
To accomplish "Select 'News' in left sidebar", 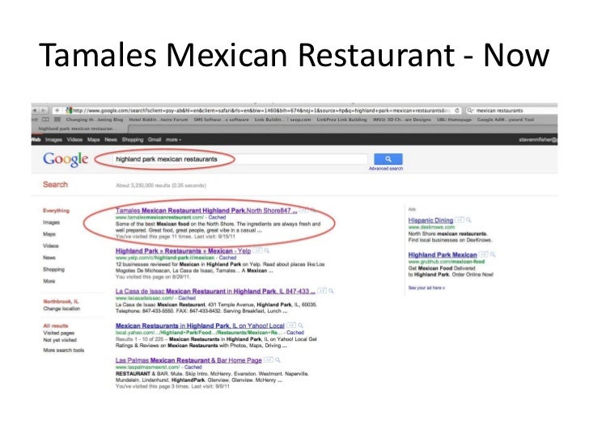I will tap(49, 258).
